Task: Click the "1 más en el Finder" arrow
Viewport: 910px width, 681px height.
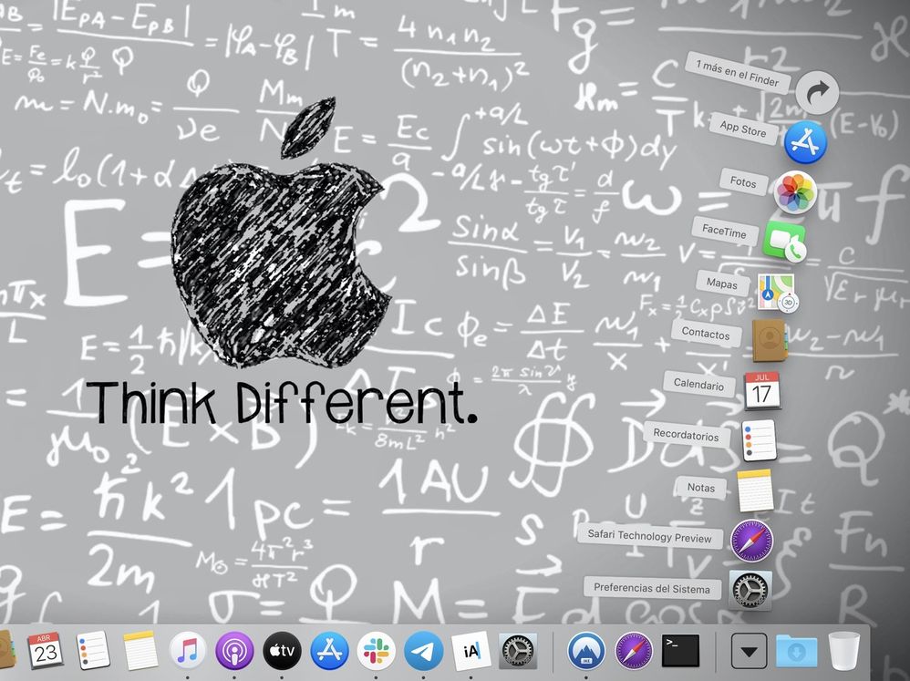Action: (817, 93)
